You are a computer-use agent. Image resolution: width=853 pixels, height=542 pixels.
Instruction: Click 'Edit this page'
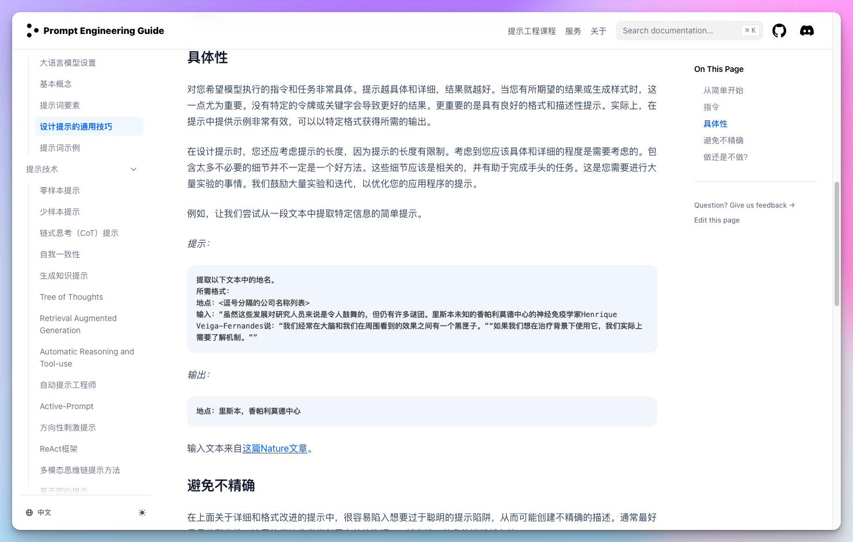point(717,220)
